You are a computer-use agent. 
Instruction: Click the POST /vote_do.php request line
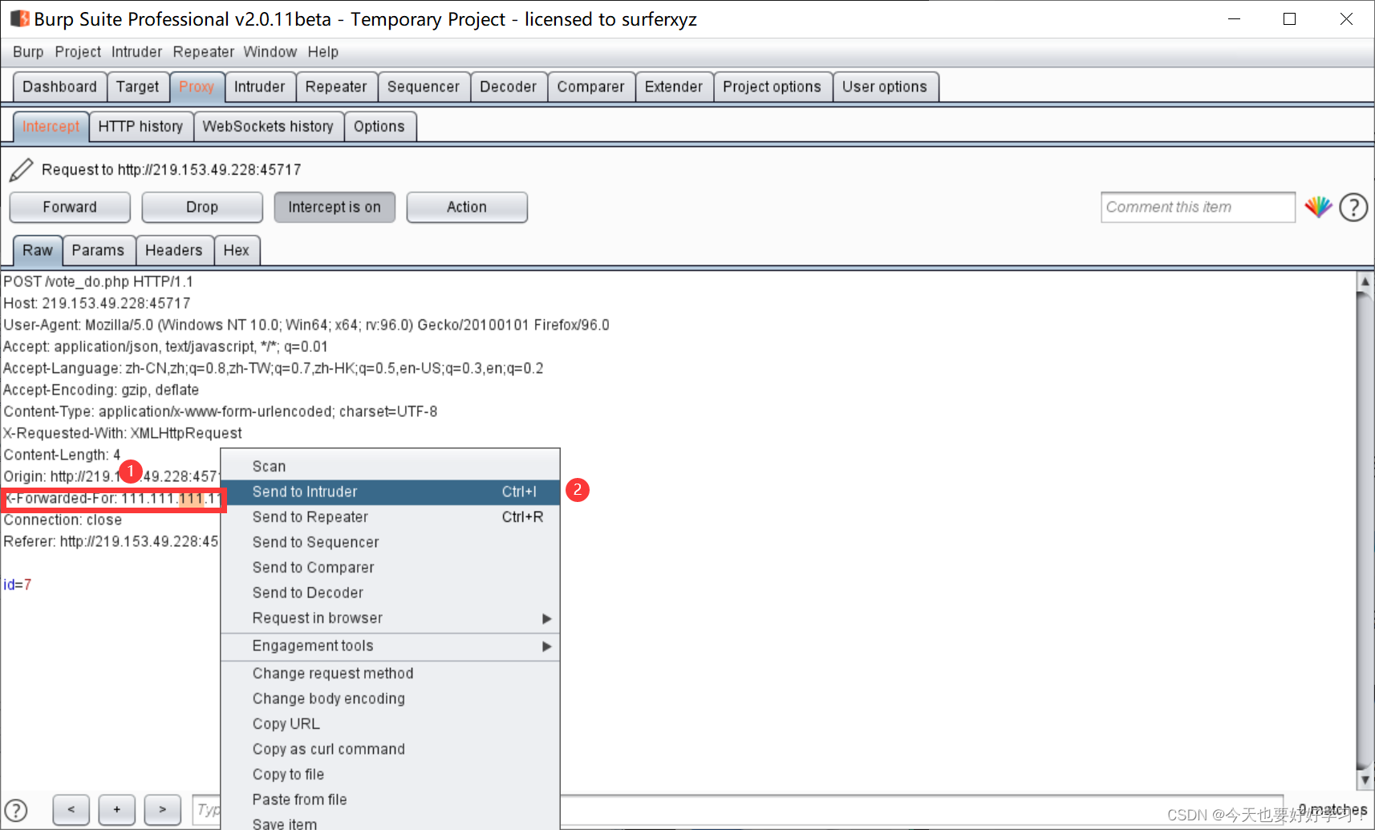[98, 281]
